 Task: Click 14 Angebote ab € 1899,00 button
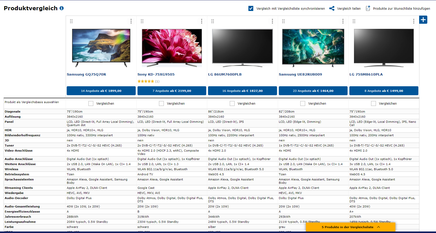(101, 91)
